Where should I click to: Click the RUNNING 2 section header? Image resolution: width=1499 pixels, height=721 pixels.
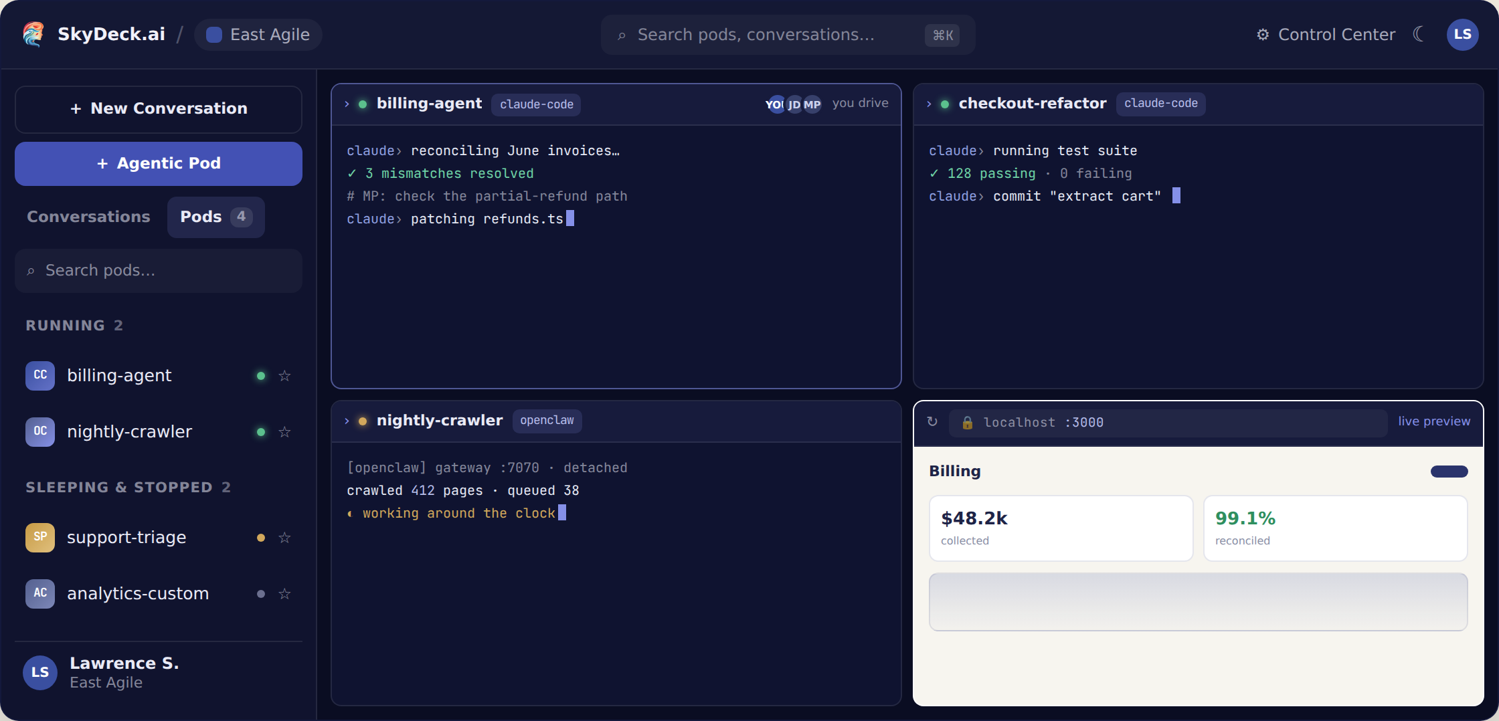(x=74, y=326)
